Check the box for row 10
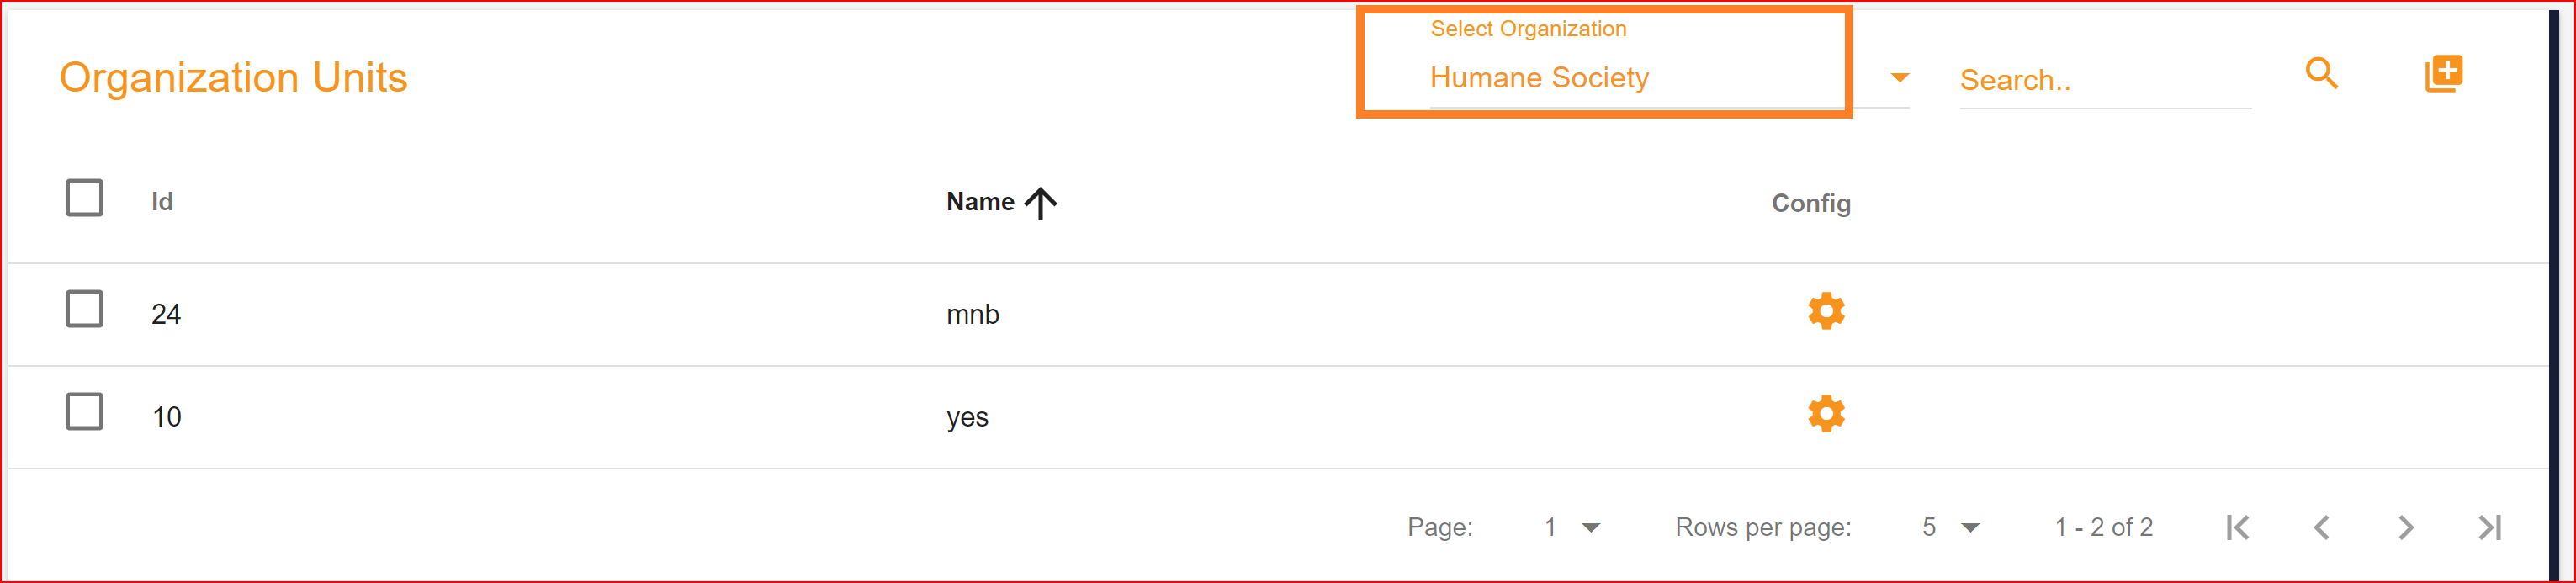The height and width of the screenshot is (583, 2576). (84, 411)
